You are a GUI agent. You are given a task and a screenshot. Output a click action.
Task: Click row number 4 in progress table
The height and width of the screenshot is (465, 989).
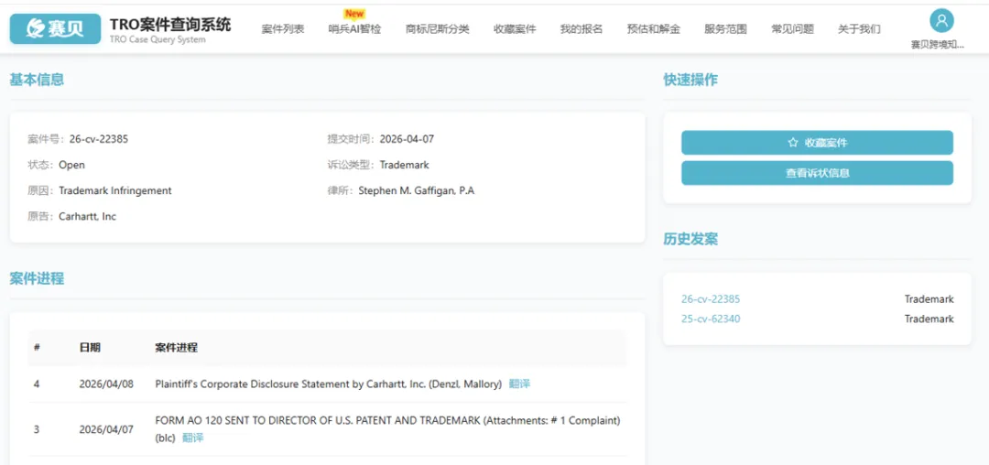point(37,384)
